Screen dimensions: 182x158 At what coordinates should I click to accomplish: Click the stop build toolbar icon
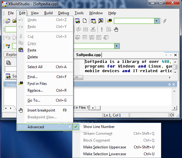coord(93,29)
